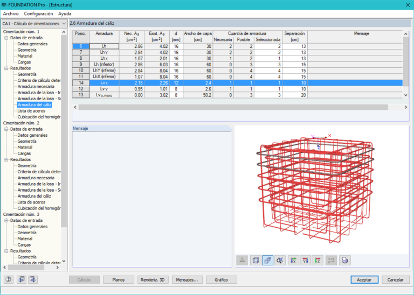The image size is (414, 295).
Task: Click navigator tree scroll-up arrow
Action: pyautogui.click(x=64, y=32)
